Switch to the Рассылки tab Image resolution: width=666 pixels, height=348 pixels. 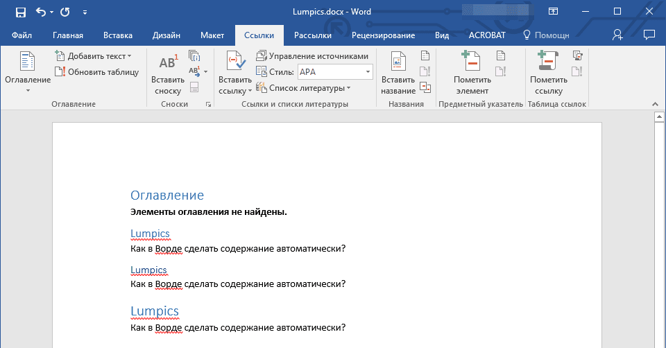point(313,35)
